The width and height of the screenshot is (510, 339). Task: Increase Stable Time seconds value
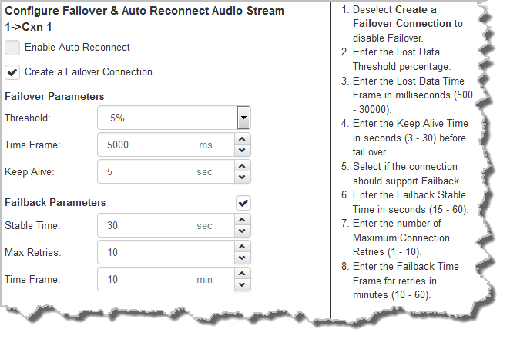[x=243, y=221]
